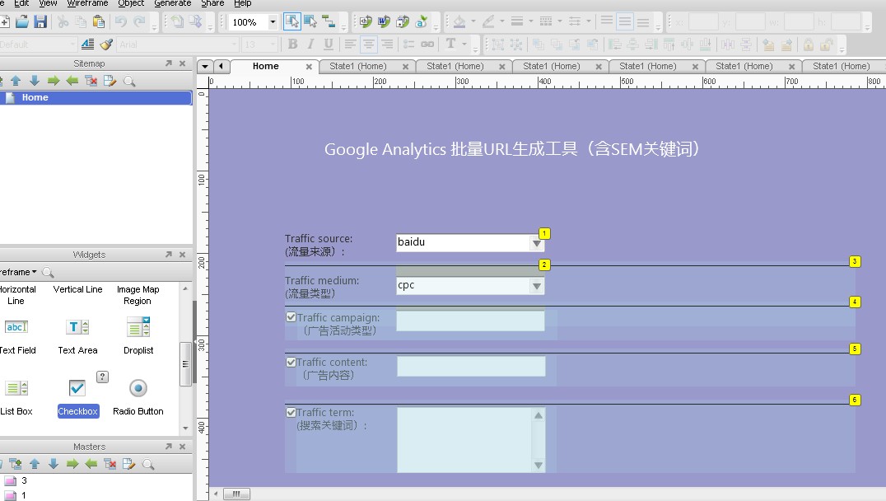Pick the Radio Button widget

pyautogui.click(x=138, y=397)
